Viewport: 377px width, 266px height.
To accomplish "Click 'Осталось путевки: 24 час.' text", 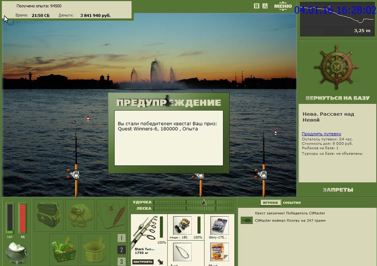I will coord(327,139).
